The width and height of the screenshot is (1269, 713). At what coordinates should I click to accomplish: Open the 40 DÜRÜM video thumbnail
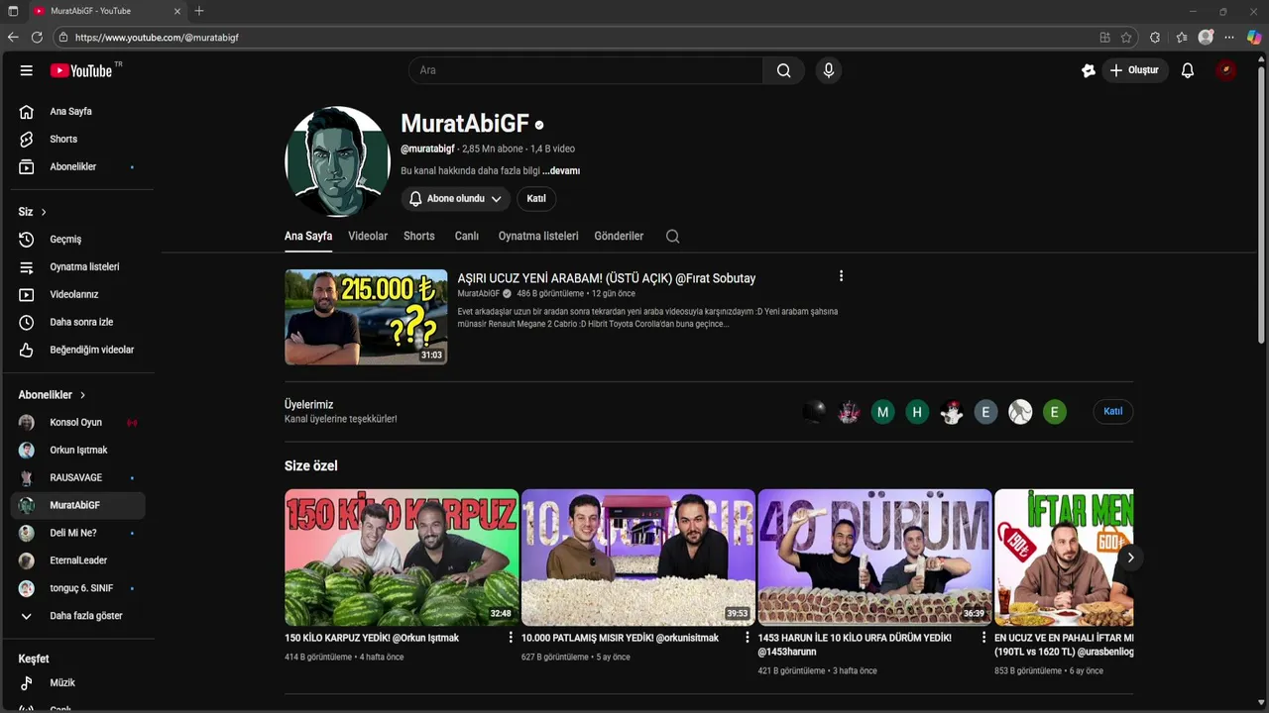pyautogui.click(x=875, y=558)
